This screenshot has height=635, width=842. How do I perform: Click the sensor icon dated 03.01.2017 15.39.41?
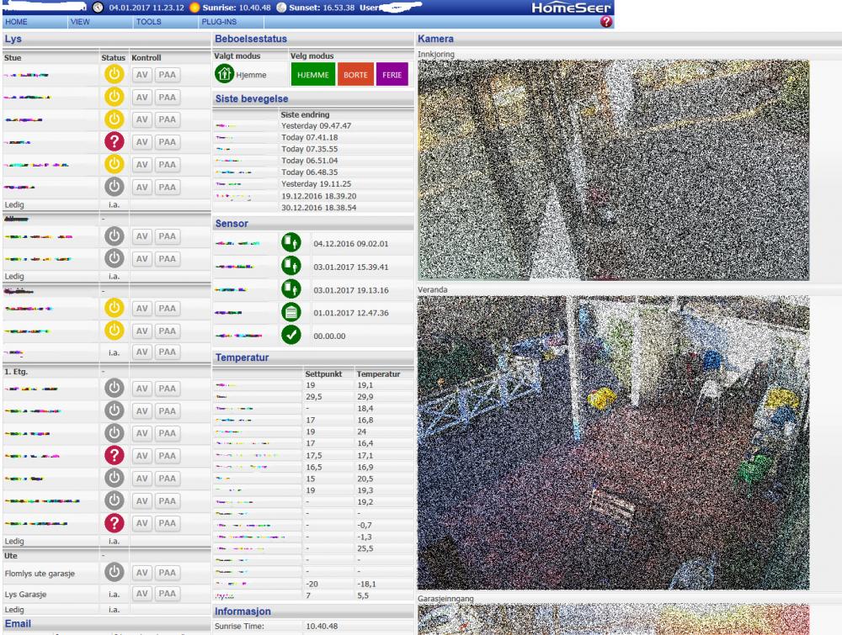tap(290, 267)
